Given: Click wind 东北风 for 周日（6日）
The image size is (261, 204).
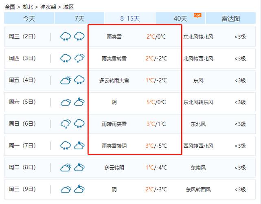Looking at the screenshot, I should 198,124.
